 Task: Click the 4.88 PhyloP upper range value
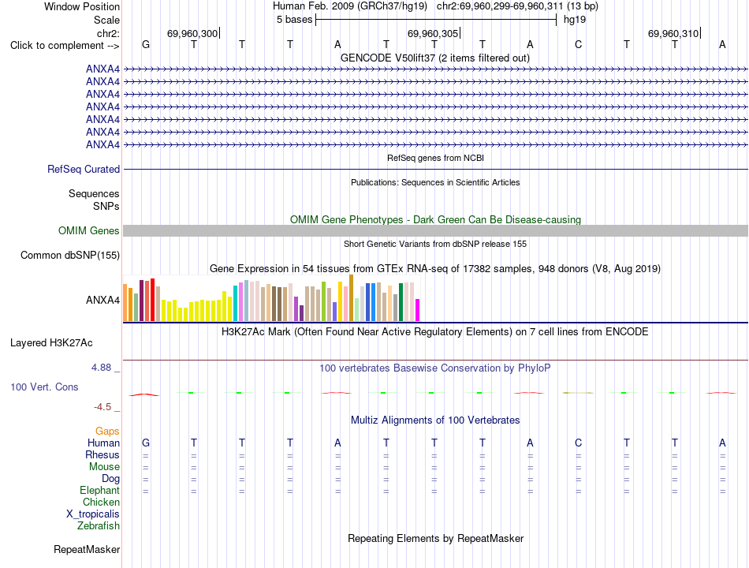101,368
